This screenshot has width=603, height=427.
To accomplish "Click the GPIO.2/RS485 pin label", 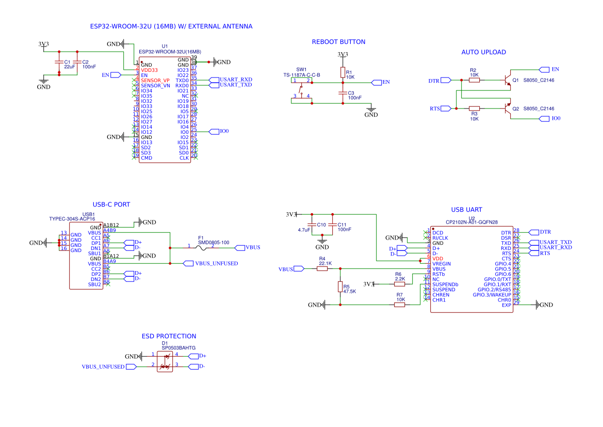I will coord(495,290).
